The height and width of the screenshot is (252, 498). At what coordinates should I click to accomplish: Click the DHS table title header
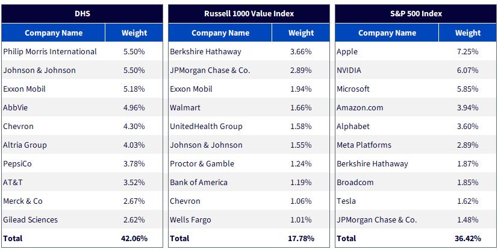pyautogui.click(x=82, y=14)
